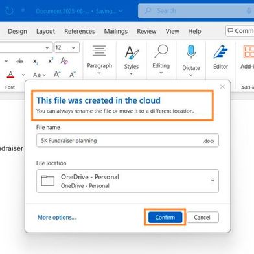This screenshot has width=254, height=254.
Task: Open the font name dropdown arrow
Action: (x=47, y=47)
